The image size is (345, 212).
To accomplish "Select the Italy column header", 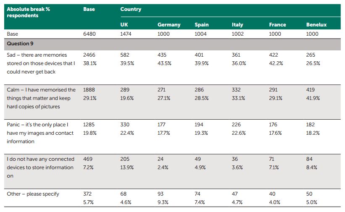I will (237, 25).
